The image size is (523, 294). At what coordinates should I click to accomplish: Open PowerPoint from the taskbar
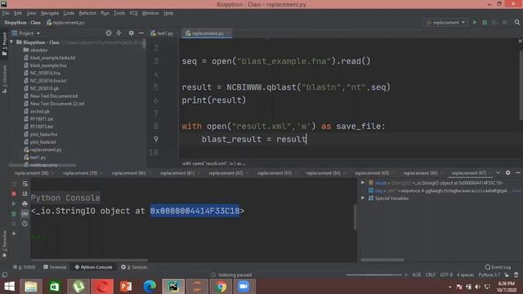[x=126, y=287]
